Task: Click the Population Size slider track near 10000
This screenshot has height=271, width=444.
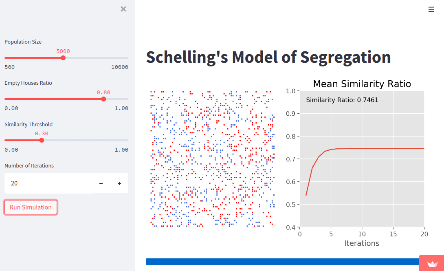Action: pyautogui.click(x=122, y=57)
